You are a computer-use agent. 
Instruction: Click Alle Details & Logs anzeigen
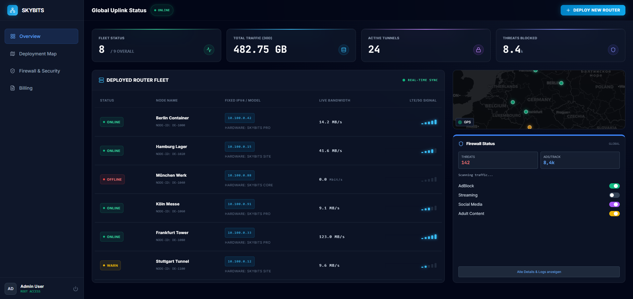coord(539,272)
